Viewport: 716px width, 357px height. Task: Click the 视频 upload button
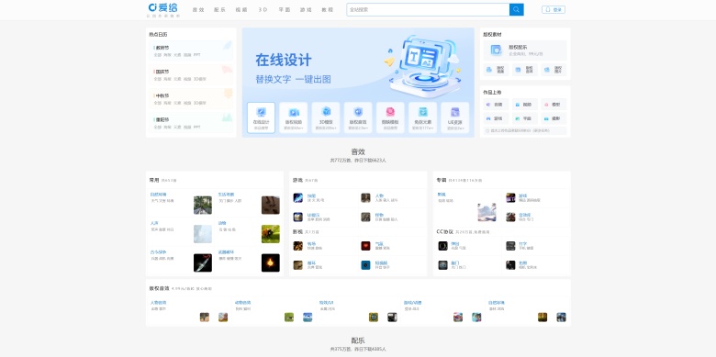(525, 105)
